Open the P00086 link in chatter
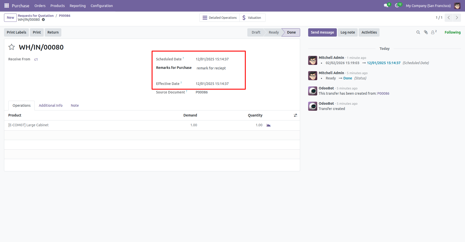This screenshot has height=242, width=465. point(383,93)
